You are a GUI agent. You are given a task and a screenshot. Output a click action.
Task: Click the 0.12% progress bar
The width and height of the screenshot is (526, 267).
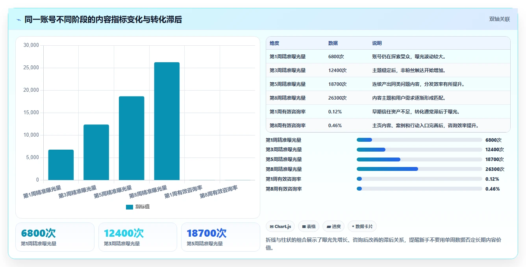419,179
